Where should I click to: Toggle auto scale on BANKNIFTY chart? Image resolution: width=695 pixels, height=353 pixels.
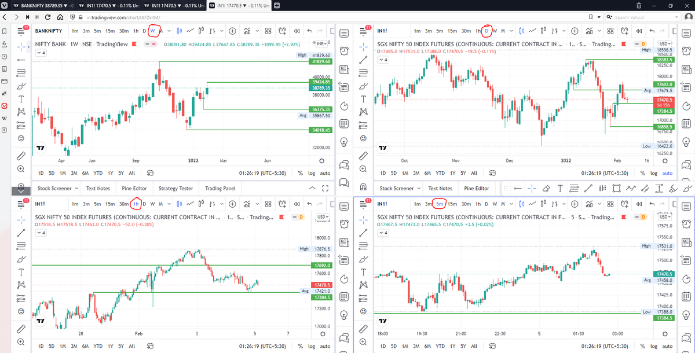tap(325, 172)
